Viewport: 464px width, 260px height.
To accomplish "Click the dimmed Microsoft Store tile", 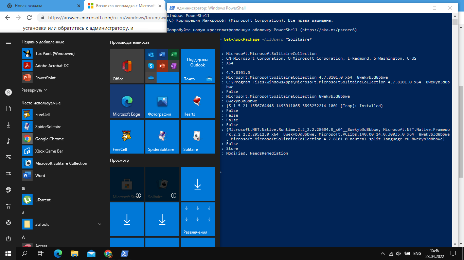I will 127,184.
